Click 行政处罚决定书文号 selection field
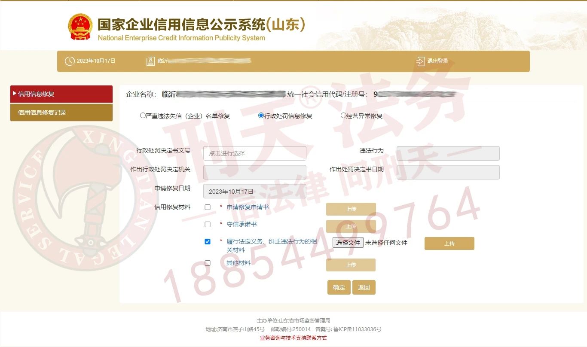Viewport: 587px width, 347px height. coord(255,153)
